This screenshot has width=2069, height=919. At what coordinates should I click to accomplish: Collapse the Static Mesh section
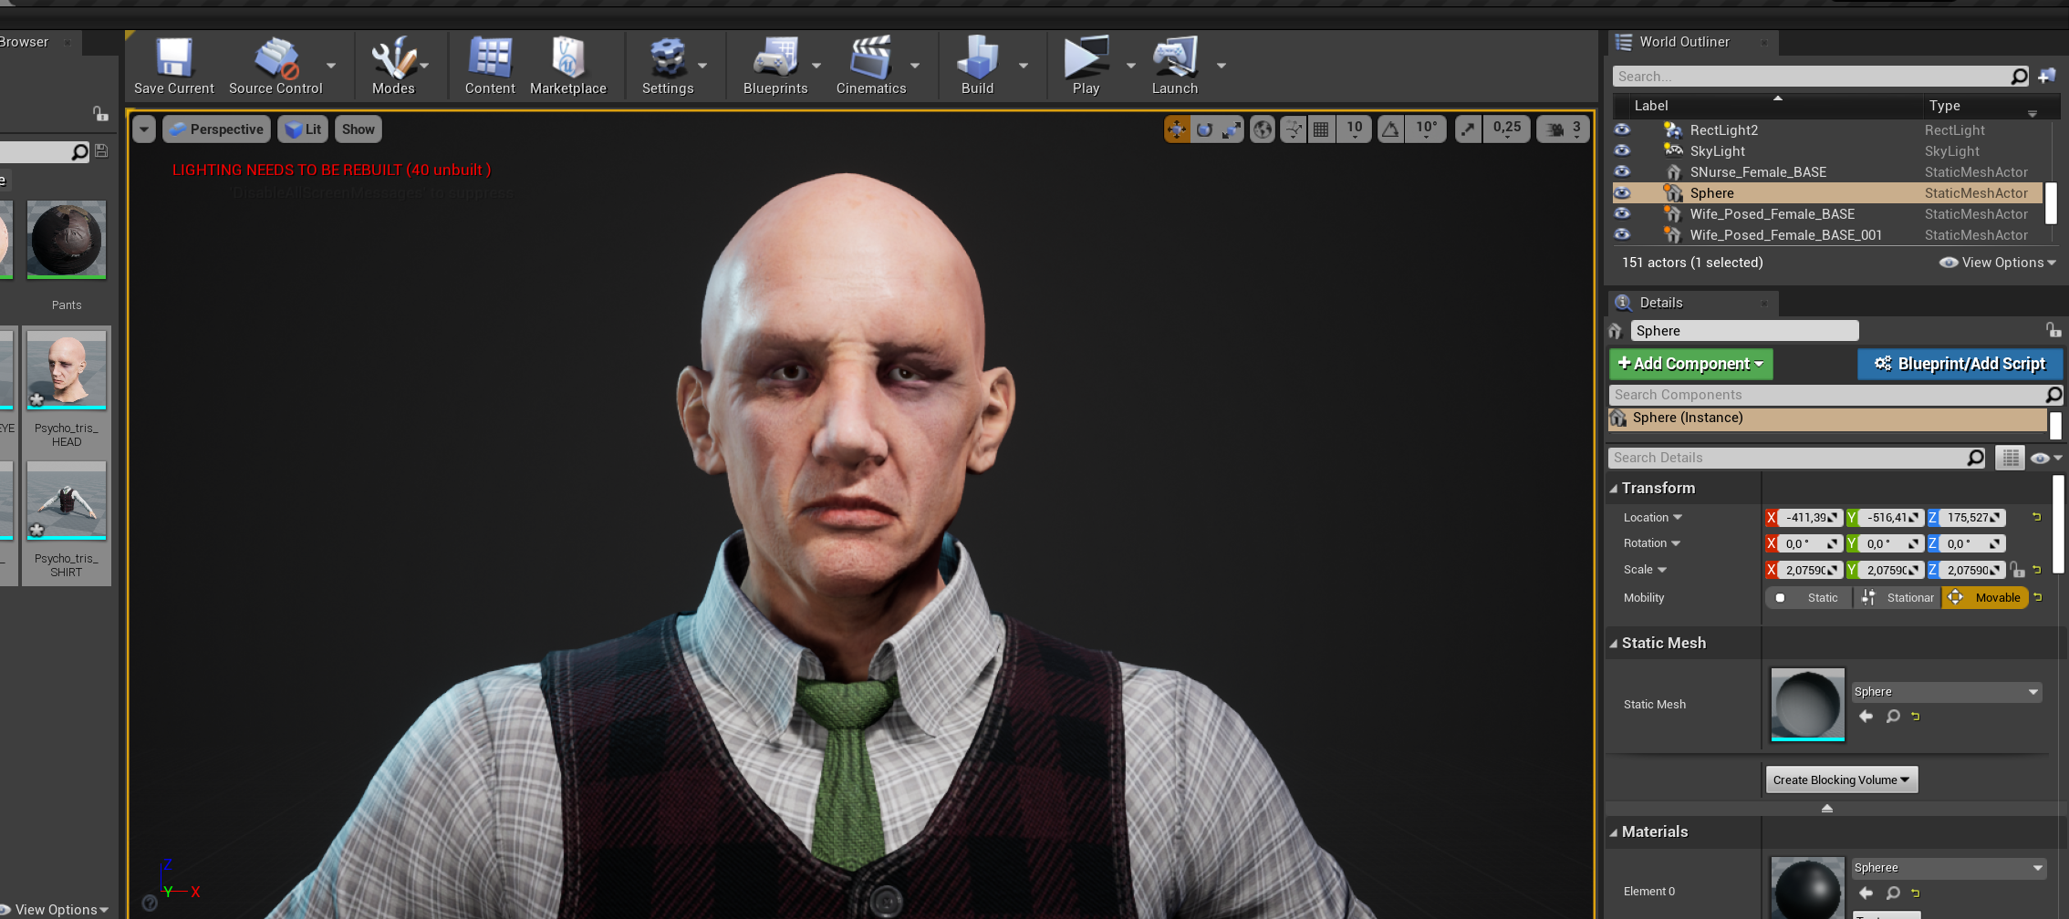[1613, 644]
